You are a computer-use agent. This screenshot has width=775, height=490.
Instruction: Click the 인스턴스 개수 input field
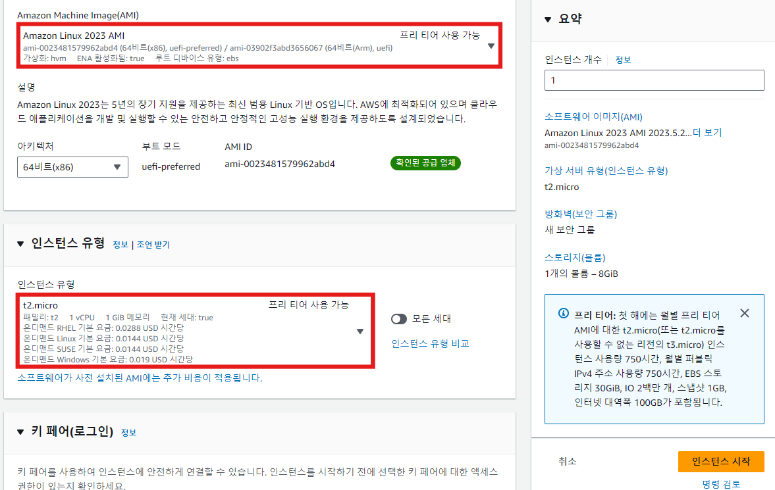coord(655,80)
